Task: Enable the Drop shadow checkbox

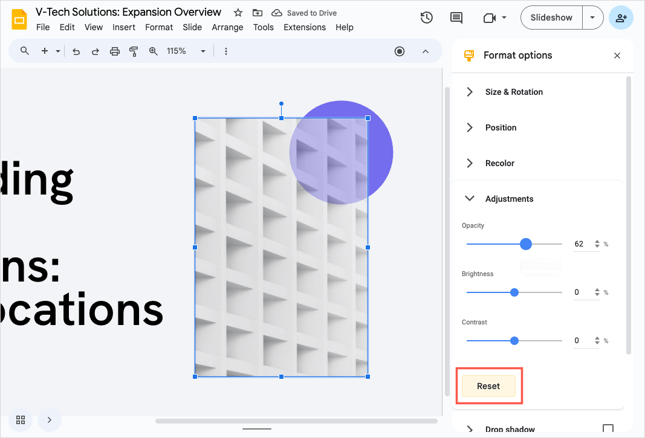Action: [608, 429]
